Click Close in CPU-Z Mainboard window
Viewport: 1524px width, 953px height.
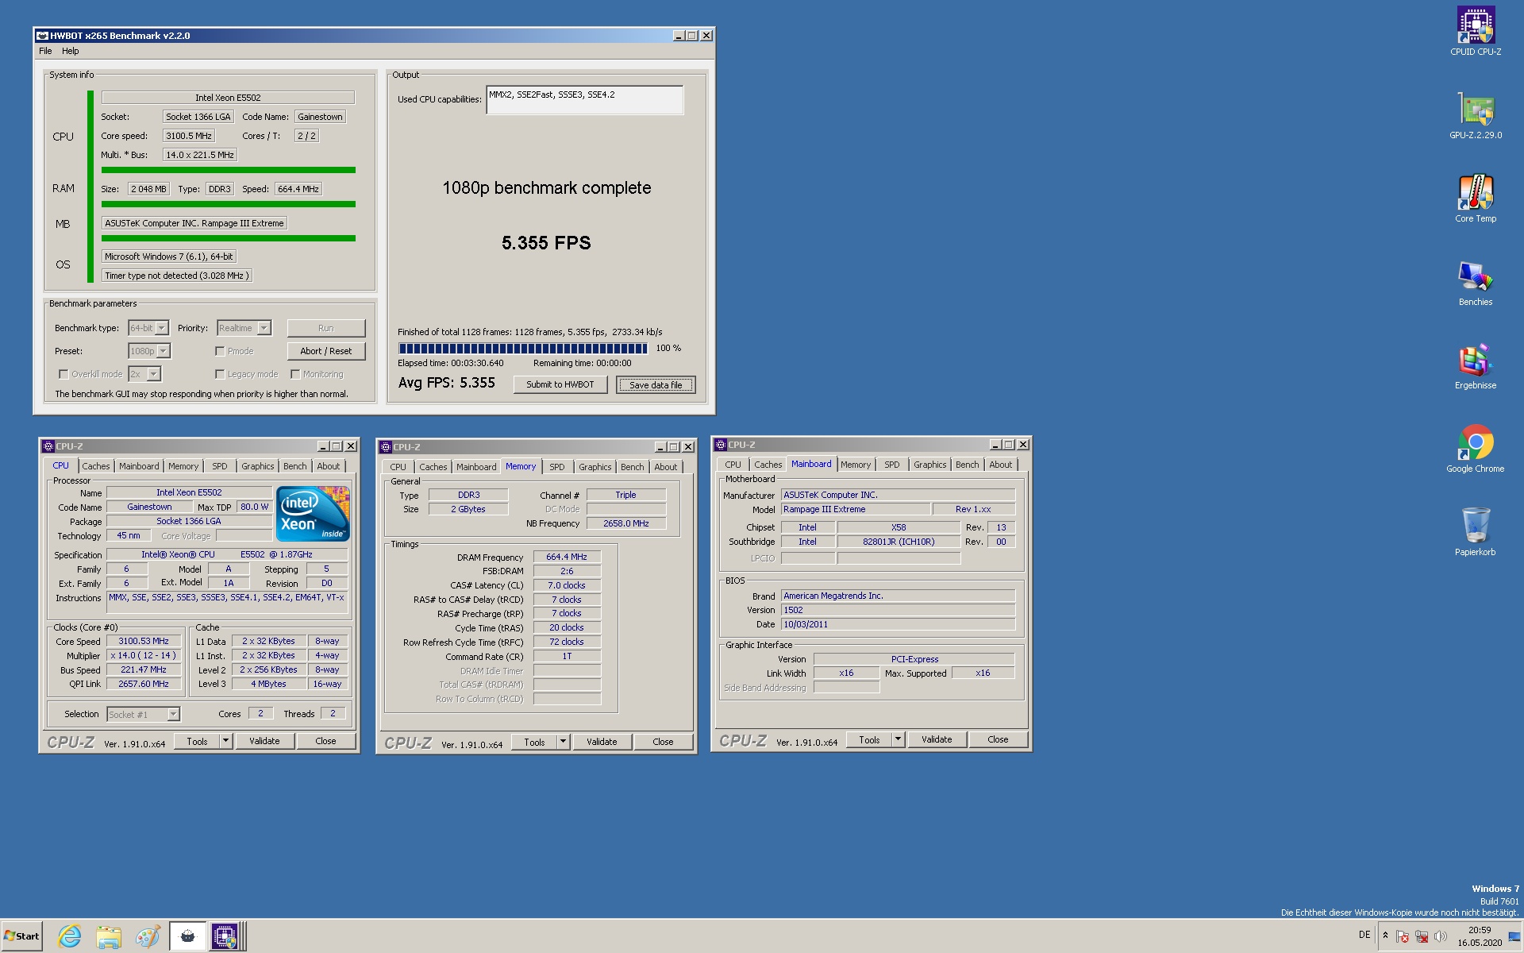point(998,739)
